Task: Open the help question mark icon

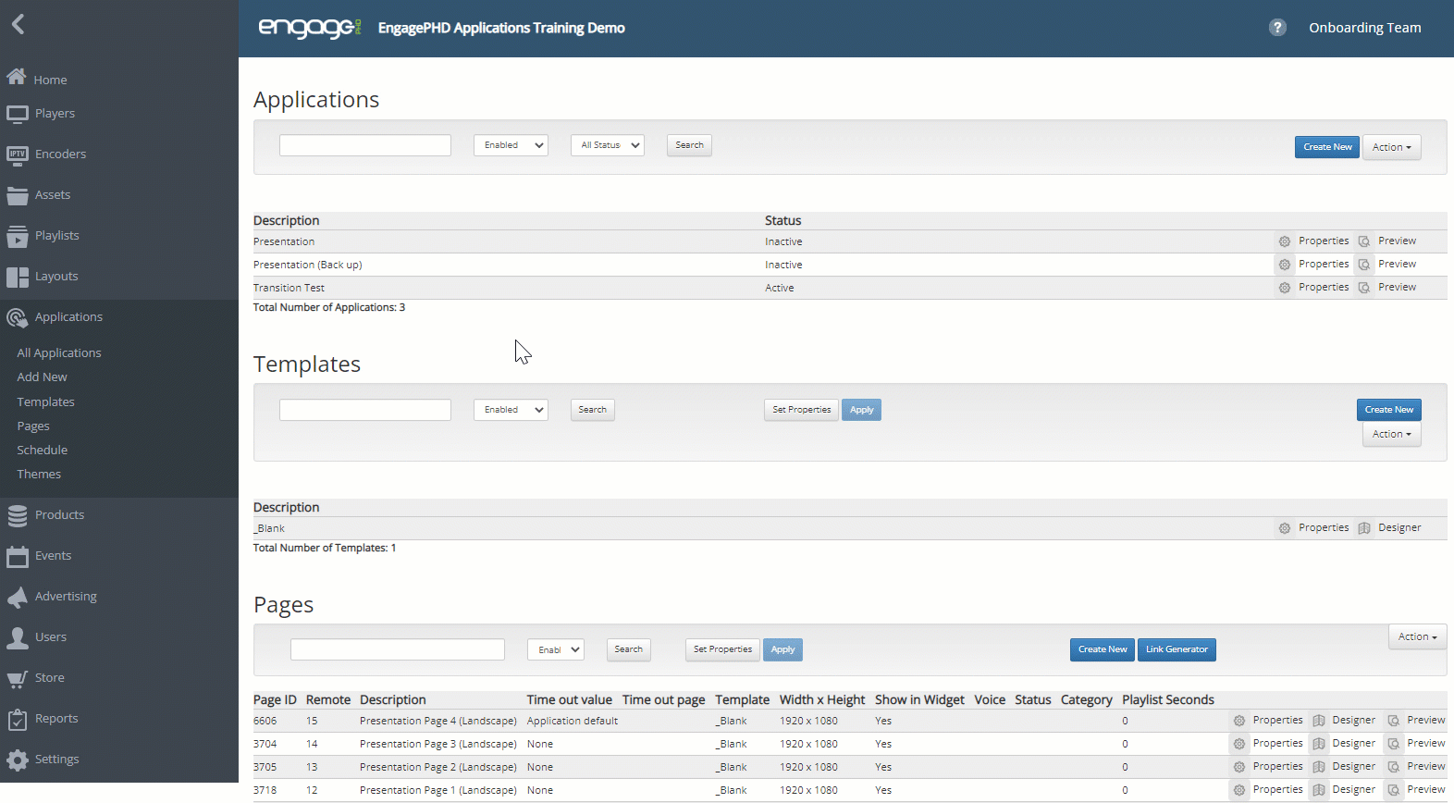Action: coord(1277,28)
